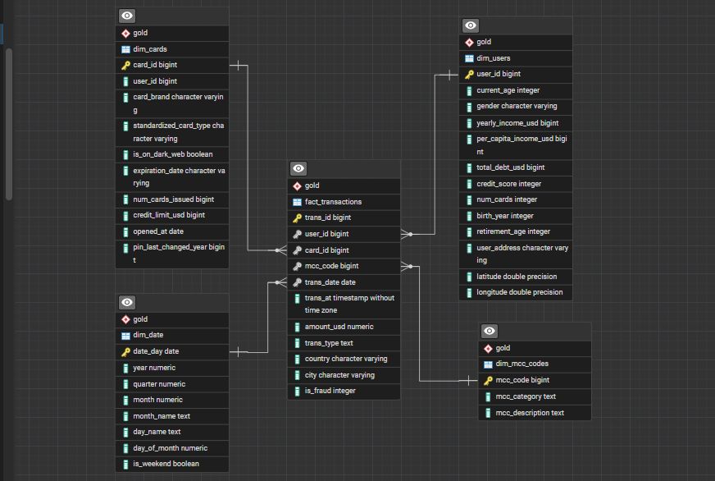Click the trans_id primary key icon
Image resolution: width=715 pixels, height=481 pixels.
coord(297,218)
